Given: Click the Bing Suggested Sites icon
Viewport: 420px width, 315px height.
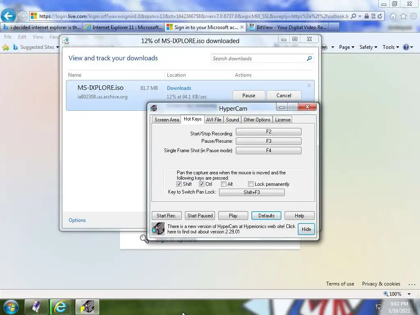Looking at the screenshot, I should point(15,47).
